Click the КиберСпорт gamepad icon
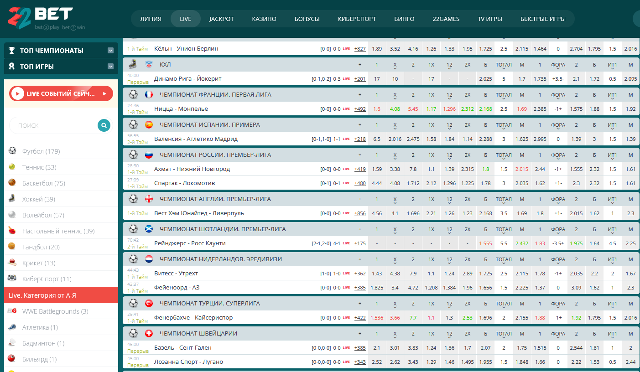Image resolution: width=640 pixels, height=372 pixels. pos(12,279)
